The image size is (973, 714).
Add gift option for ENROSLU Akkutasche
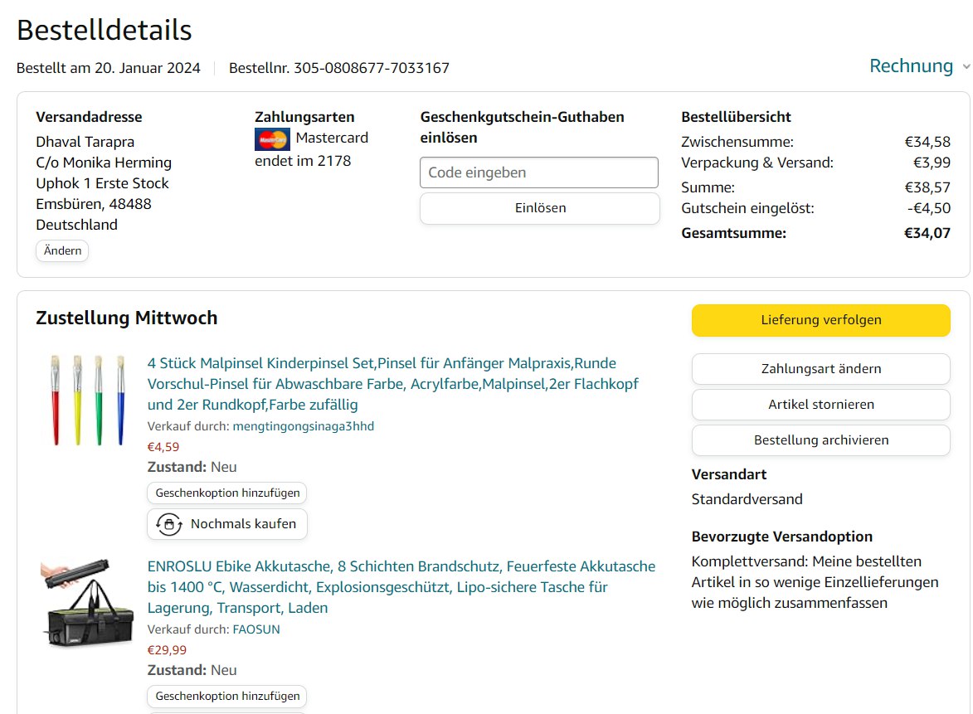tap(227, 696)
